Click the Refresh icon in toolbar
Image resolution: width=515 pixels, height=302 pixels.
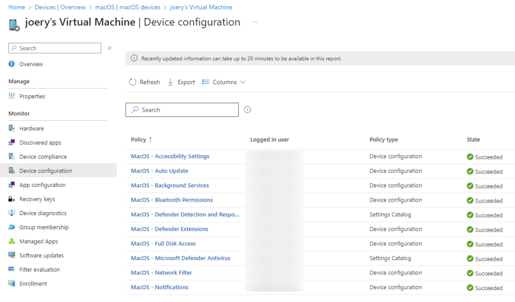coord(133,82)
